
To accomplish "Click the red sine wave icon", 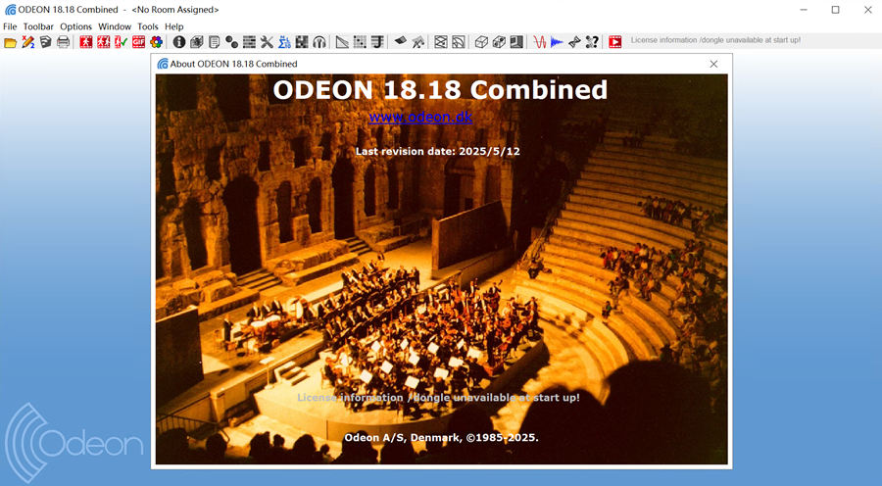I will click(x=539, y=41).
